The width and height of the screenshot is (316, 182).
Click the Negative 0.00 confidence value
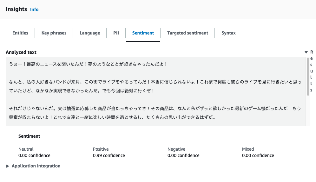(183, 155)
